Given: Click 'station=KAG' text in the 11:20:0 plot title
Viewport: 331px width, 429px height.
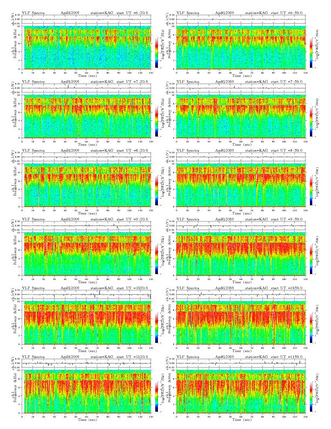Looking at the screenshot, I should (102, 357).
